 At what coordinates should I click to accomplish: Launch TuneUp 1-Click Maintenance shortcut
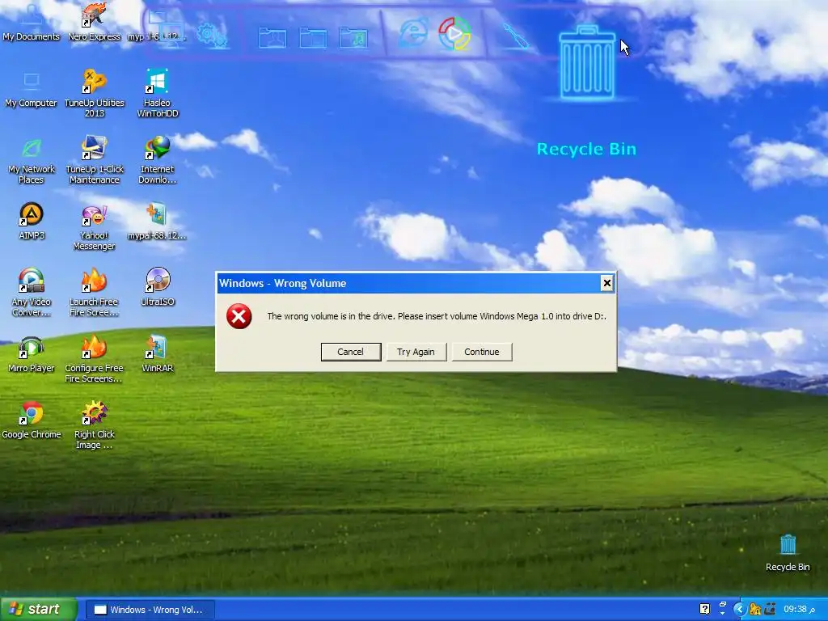(94, 159)
